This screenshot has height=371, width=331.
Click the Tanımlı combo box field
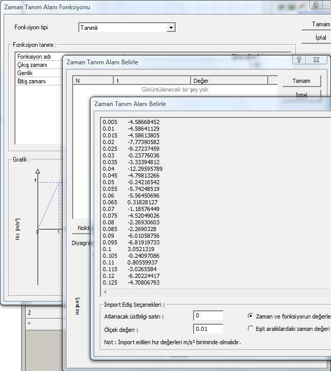click(x=127, y=27)
